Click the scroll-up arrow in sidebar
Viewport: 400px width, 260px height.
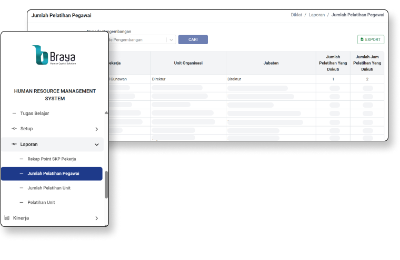(x=106, y=112)
